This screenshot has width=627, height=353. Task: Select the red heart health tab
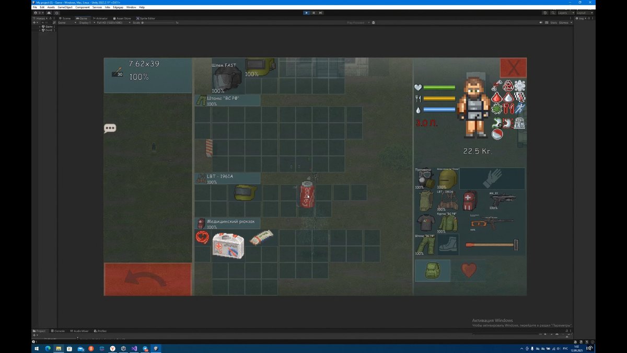pyautogui.click(x=469, y=270)
